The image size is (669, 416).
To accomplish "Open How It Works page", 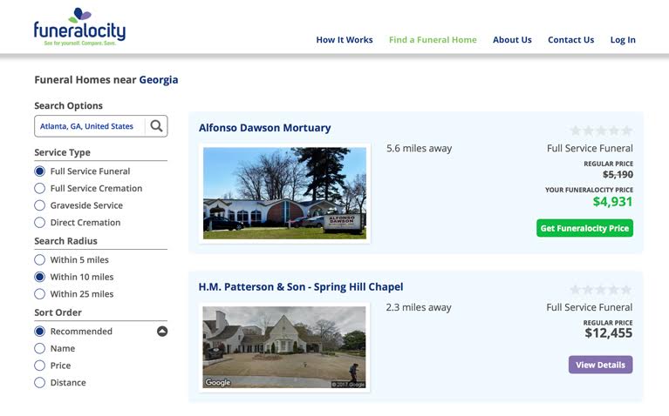I will point(345,40).
